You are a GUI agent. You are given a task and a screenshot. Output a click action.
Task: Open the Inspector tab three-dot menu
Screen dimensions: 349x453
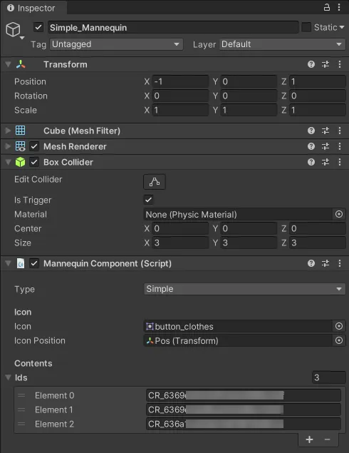tap(339, 7)
